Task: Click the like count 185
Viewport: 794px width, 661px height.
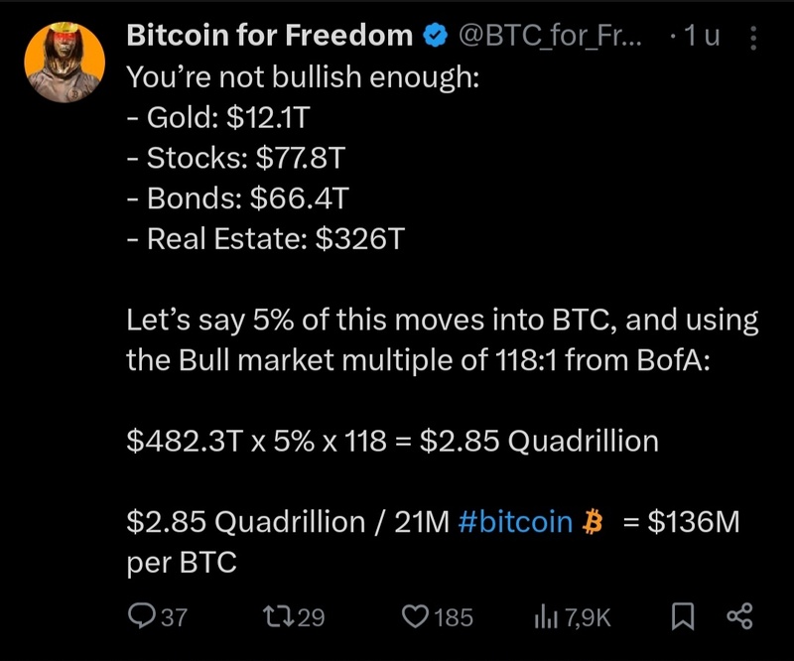Action: (x=454, y=617)
